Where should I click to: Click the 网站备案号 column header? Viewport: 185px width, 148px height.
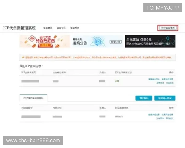point(27,108)
